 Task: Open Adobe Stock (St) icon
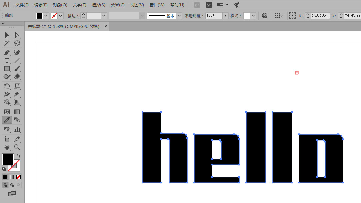point(209,5)
